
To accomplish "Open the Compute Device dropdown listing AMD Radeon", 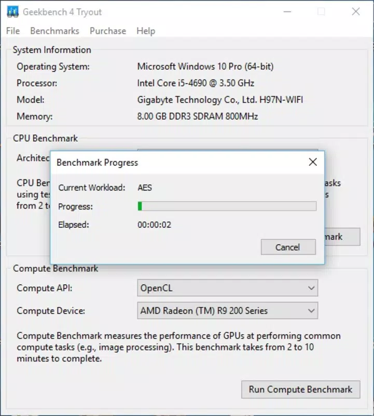I will (228, 310).
